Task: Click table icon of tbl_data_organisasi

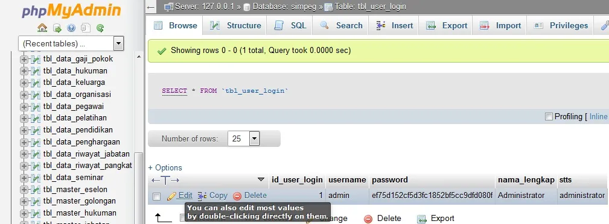Action: [x=36, y=95]
